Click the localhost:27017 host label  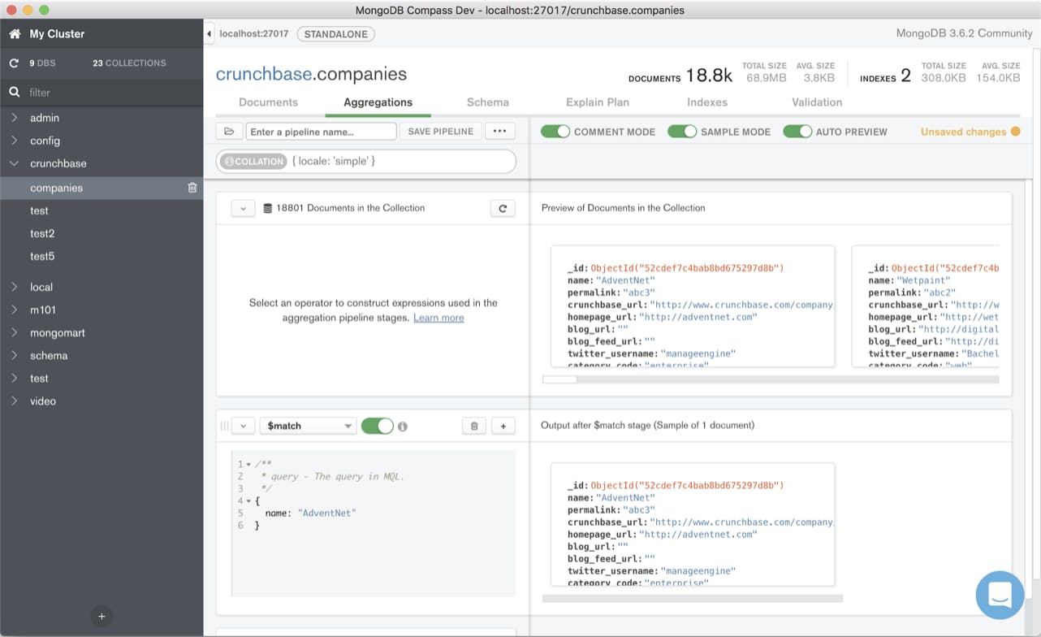coord(254,34)
